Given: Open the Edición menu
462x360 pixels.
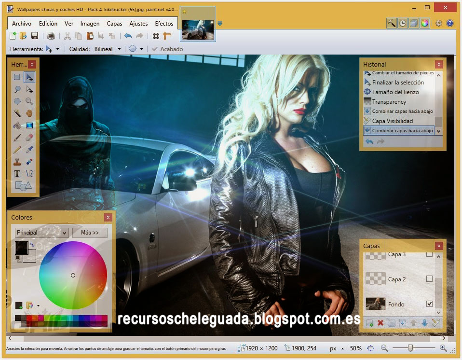Looking at the screenshot, I should tap(48, 24).
